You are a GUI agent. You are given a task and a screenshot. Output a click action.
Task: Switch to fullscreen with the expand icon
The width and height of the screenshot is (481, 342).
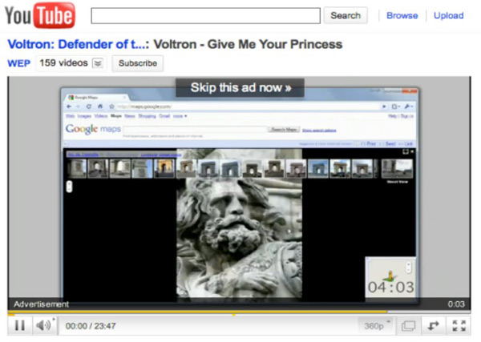[459, 326]
